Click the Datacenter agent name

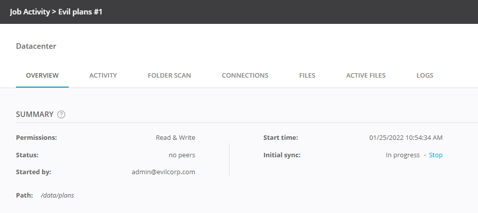tap(36, 46)
